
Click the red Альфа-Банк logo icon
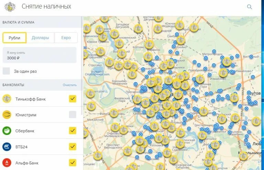(7, 163)
